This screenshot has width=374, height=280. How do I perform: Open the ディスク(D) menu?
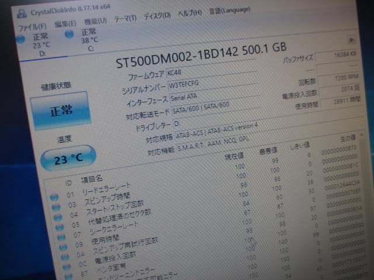[157, 16]
